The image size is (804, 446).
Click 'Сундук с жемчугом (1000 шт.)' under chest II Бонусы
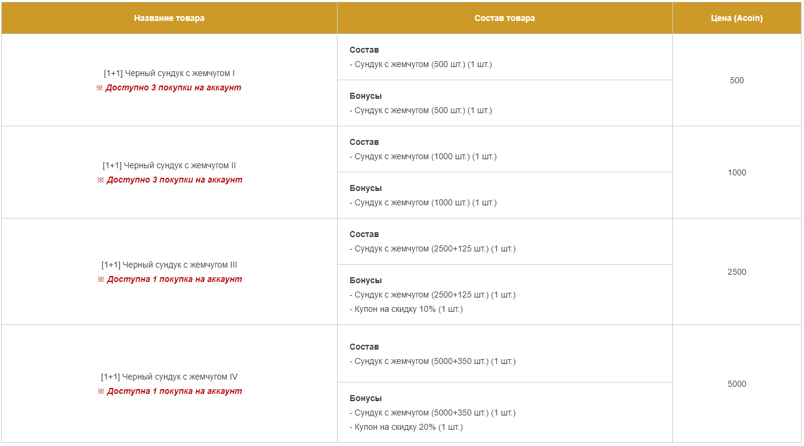pos(423,202)
